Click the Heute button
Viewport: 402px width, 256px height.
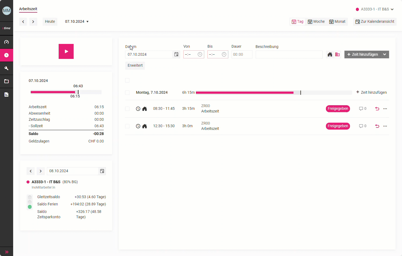(50, 22)
